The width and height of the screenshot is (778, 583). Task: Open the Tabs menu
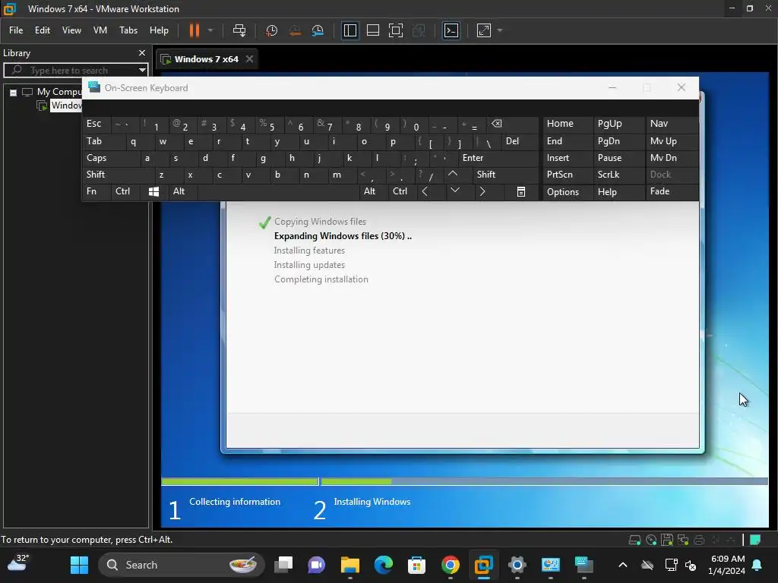[x=128, y=30]
